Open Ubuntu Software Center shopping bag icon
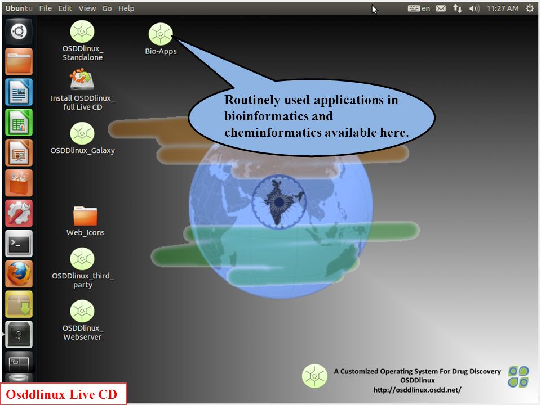This screenshot has height=405, width=541. [x=19, y=183]
